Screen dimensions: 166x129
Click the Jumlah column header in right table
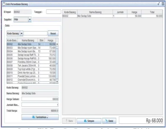[120, 12]
